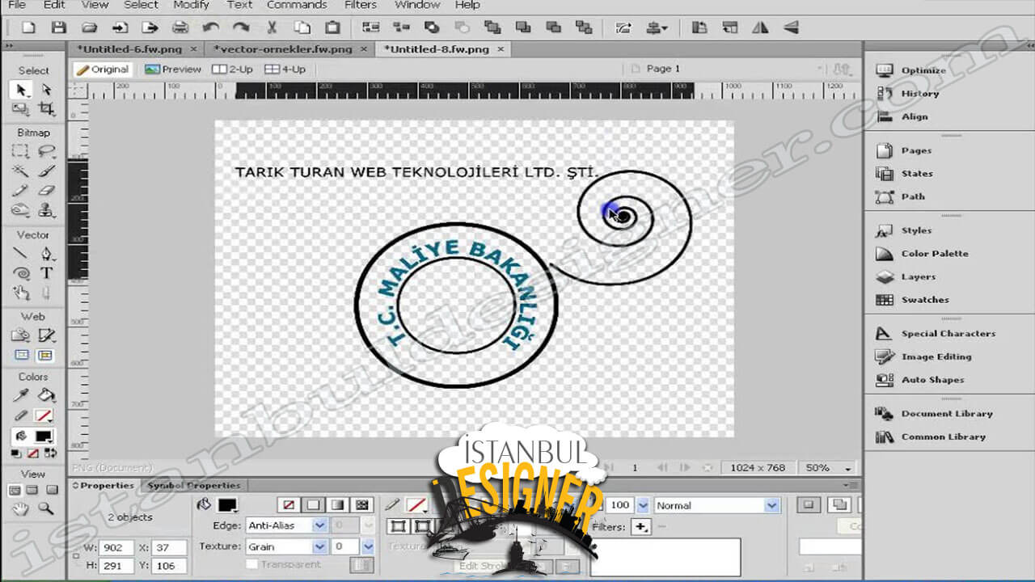The image size is (1035, 582).
Task: Choose the Brush tool
Action: 46,171
